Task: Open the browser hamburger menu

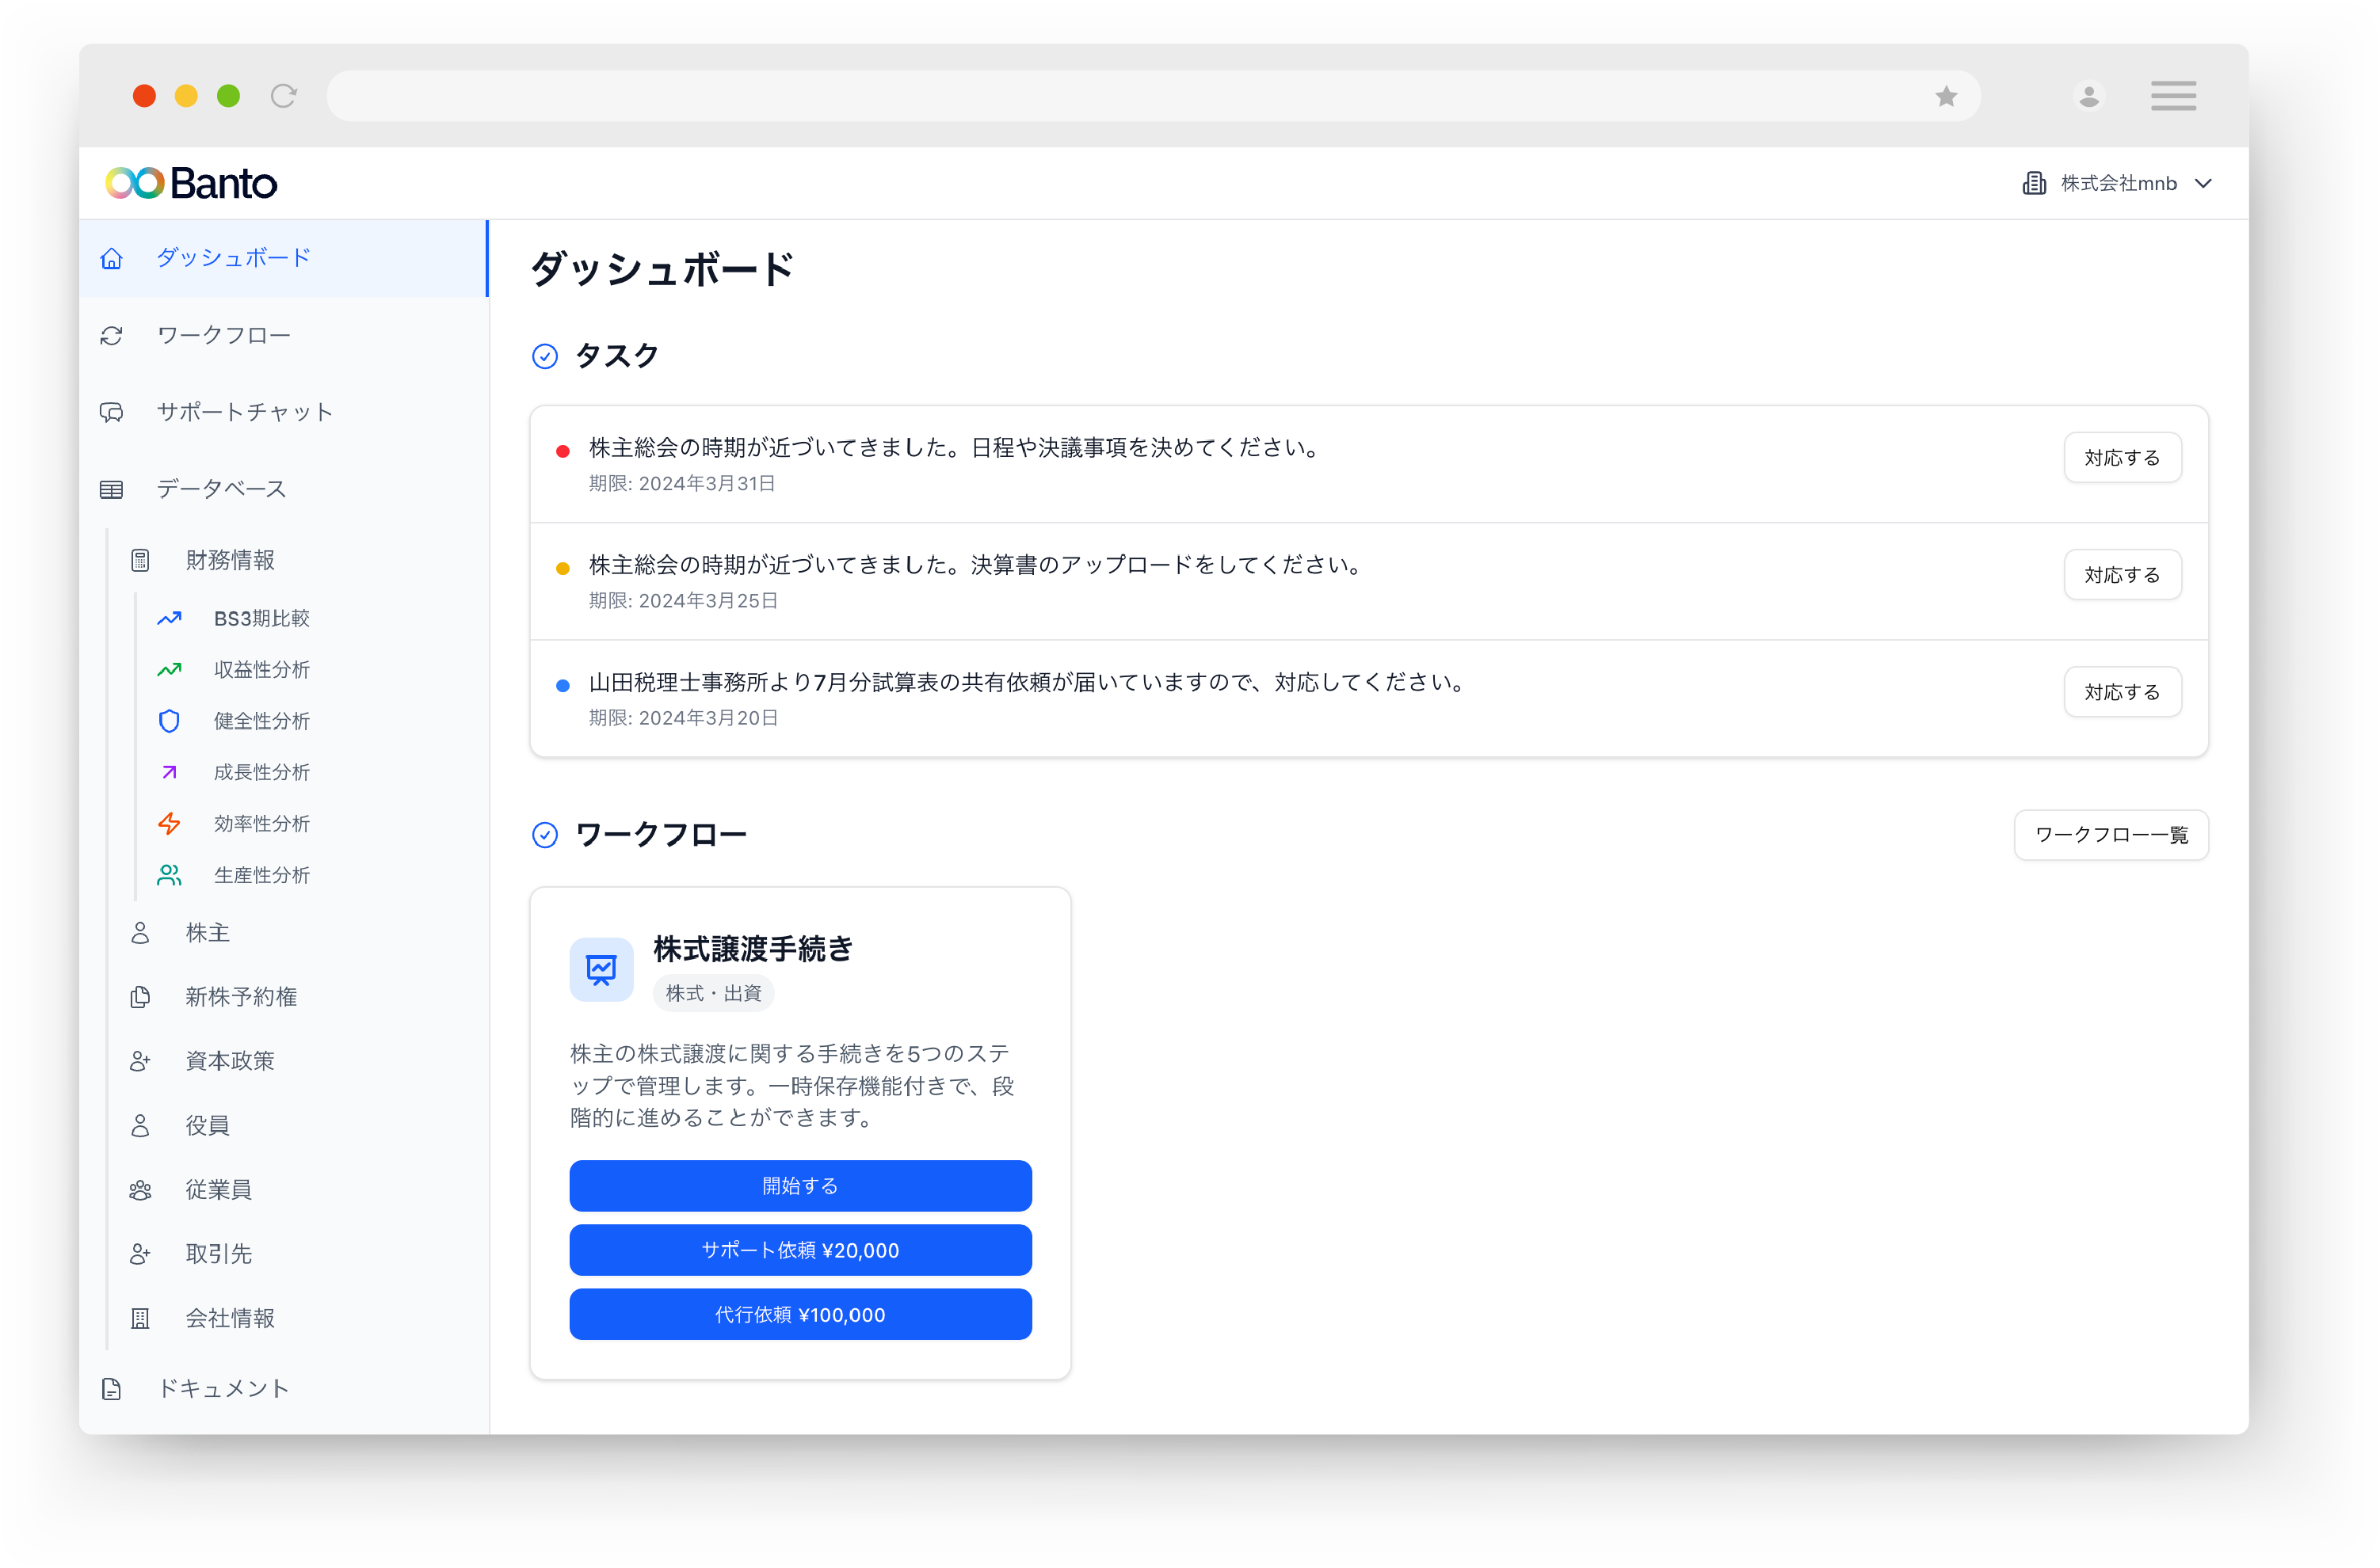Action: pyautogui.click(x=2173, y=95)
